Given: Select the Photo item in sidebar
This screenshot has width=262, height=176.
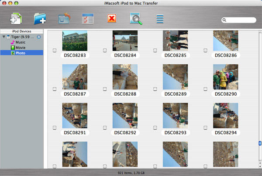Looking at the screenshot, I should click(x=22, y=53).
